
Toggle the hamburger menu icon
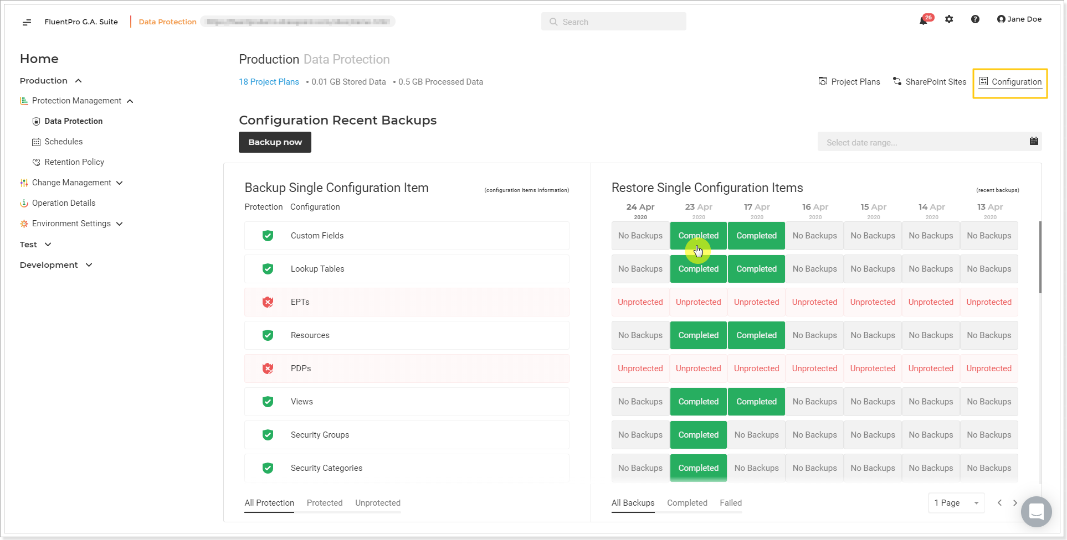coord(27,22)
